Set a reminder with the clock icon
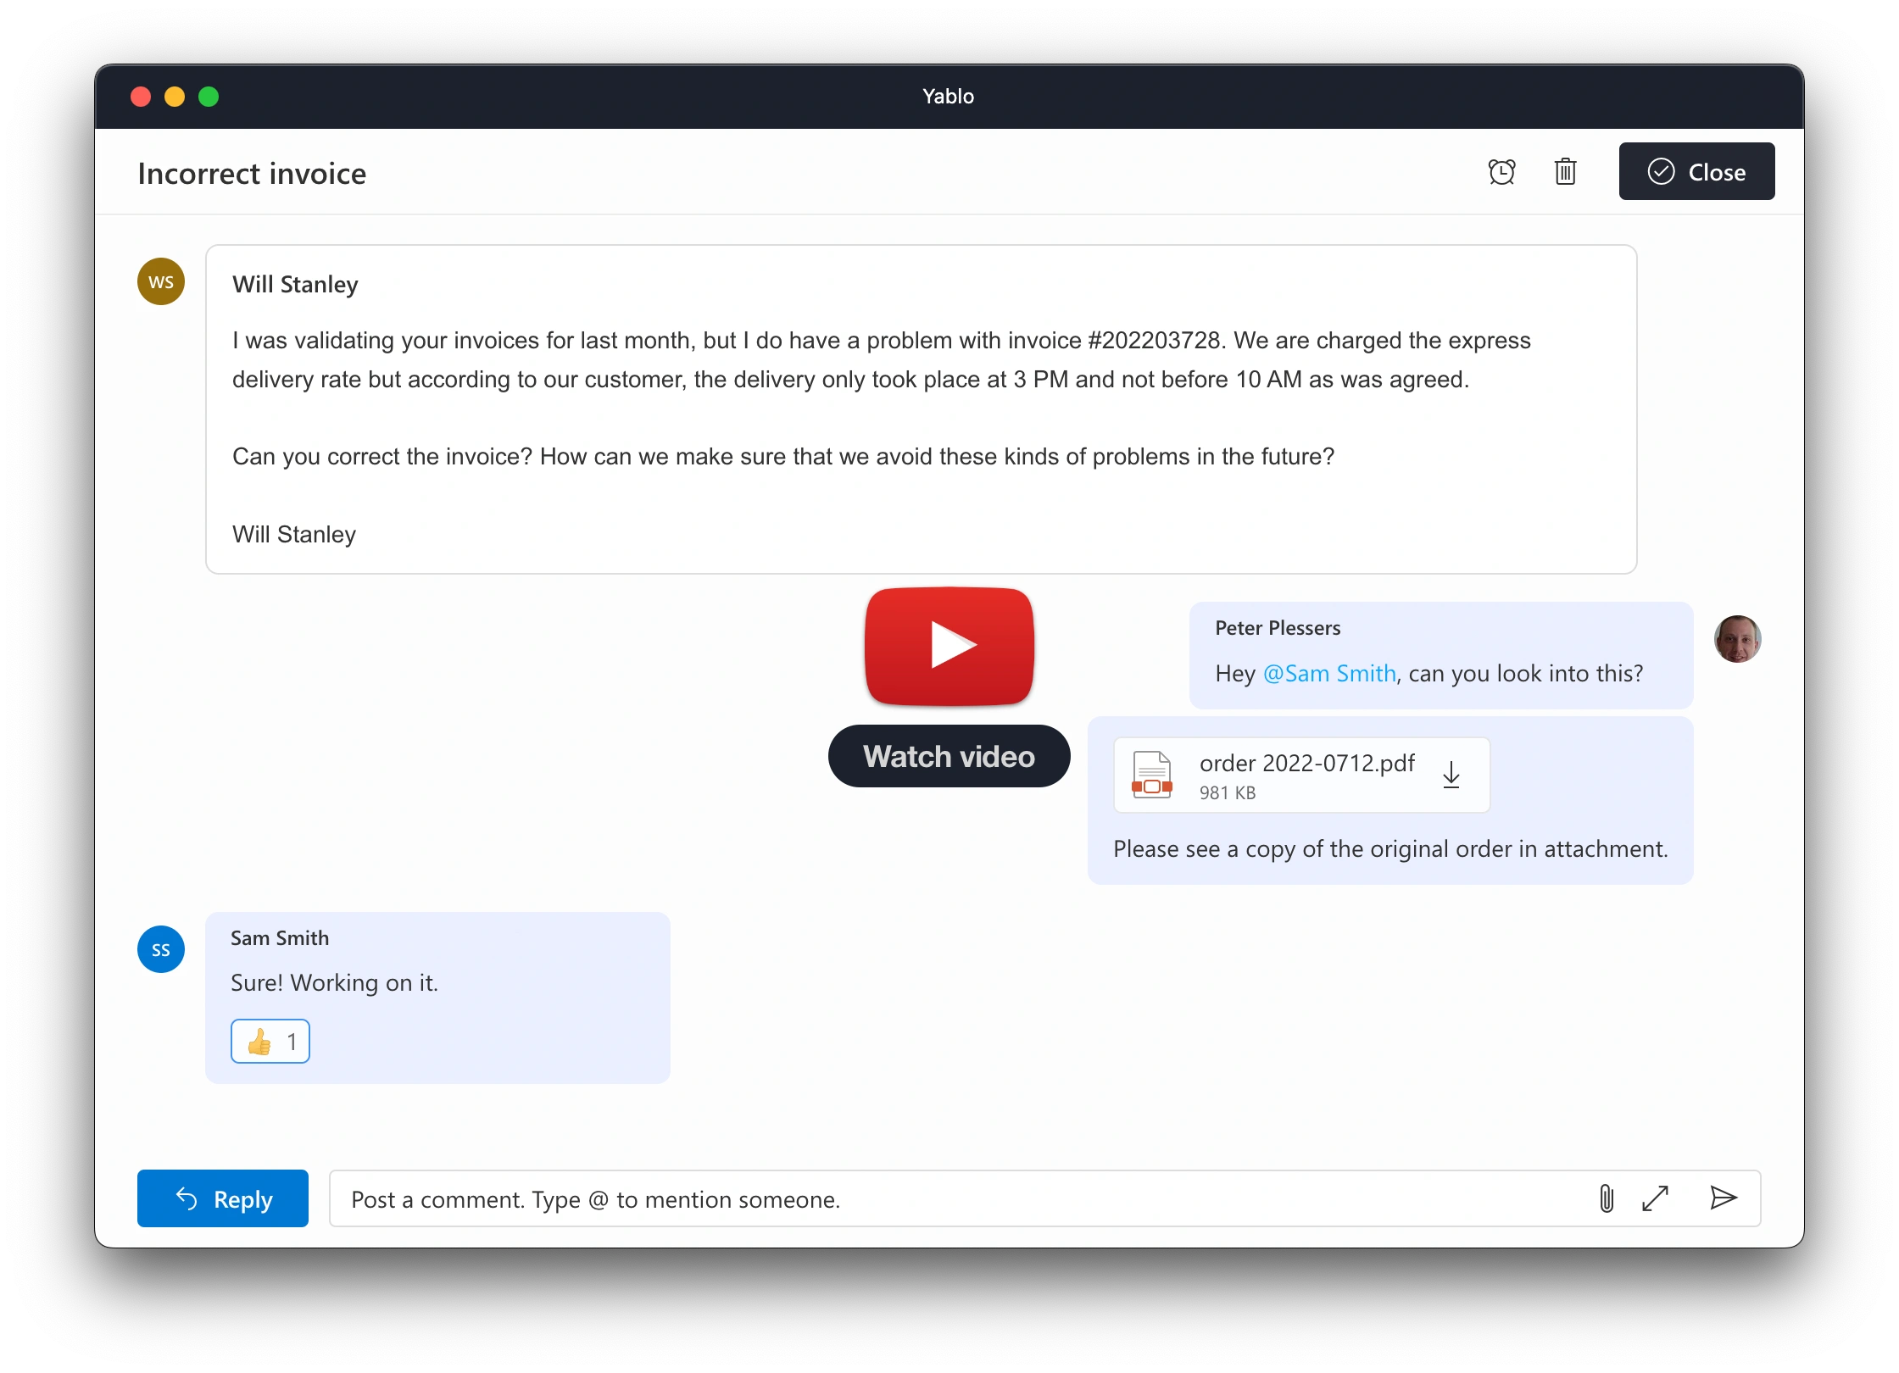The image size is (1899, 1373). pyautogui.click(x=1501, y=171)
